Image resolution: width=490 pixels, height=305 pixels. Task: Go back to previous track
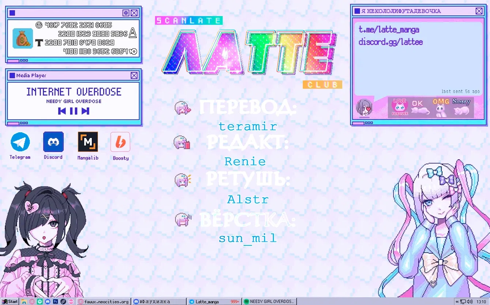(62, 111)
